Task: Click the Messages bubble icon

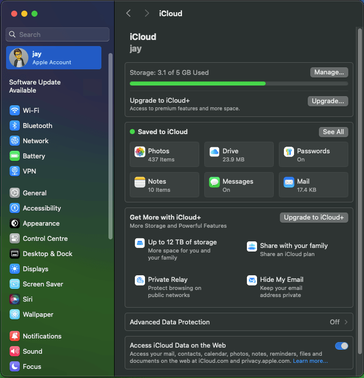Action: pyautogui.click(x=214, y=182)
